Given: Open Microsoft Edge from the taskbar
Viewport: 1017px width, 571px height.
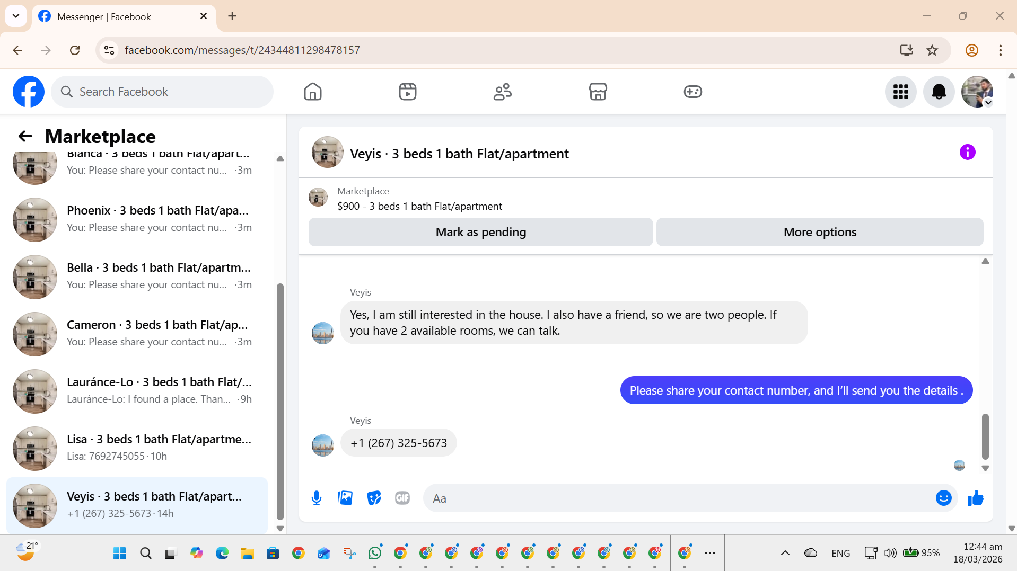Looking at the screenshot, I should (222, 553).
